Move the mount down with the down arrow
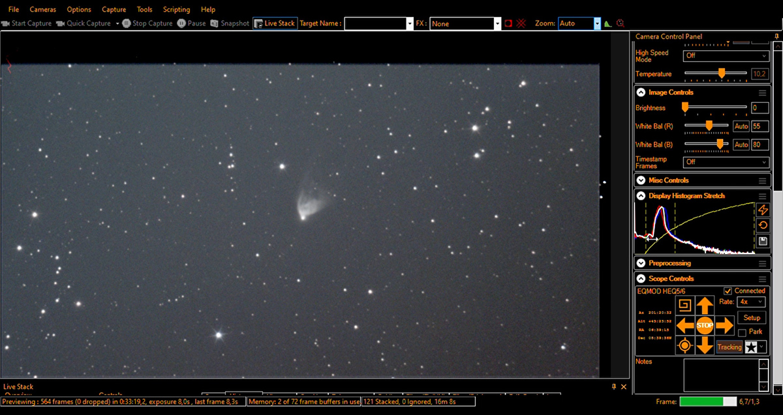 (x=705, y=345)
